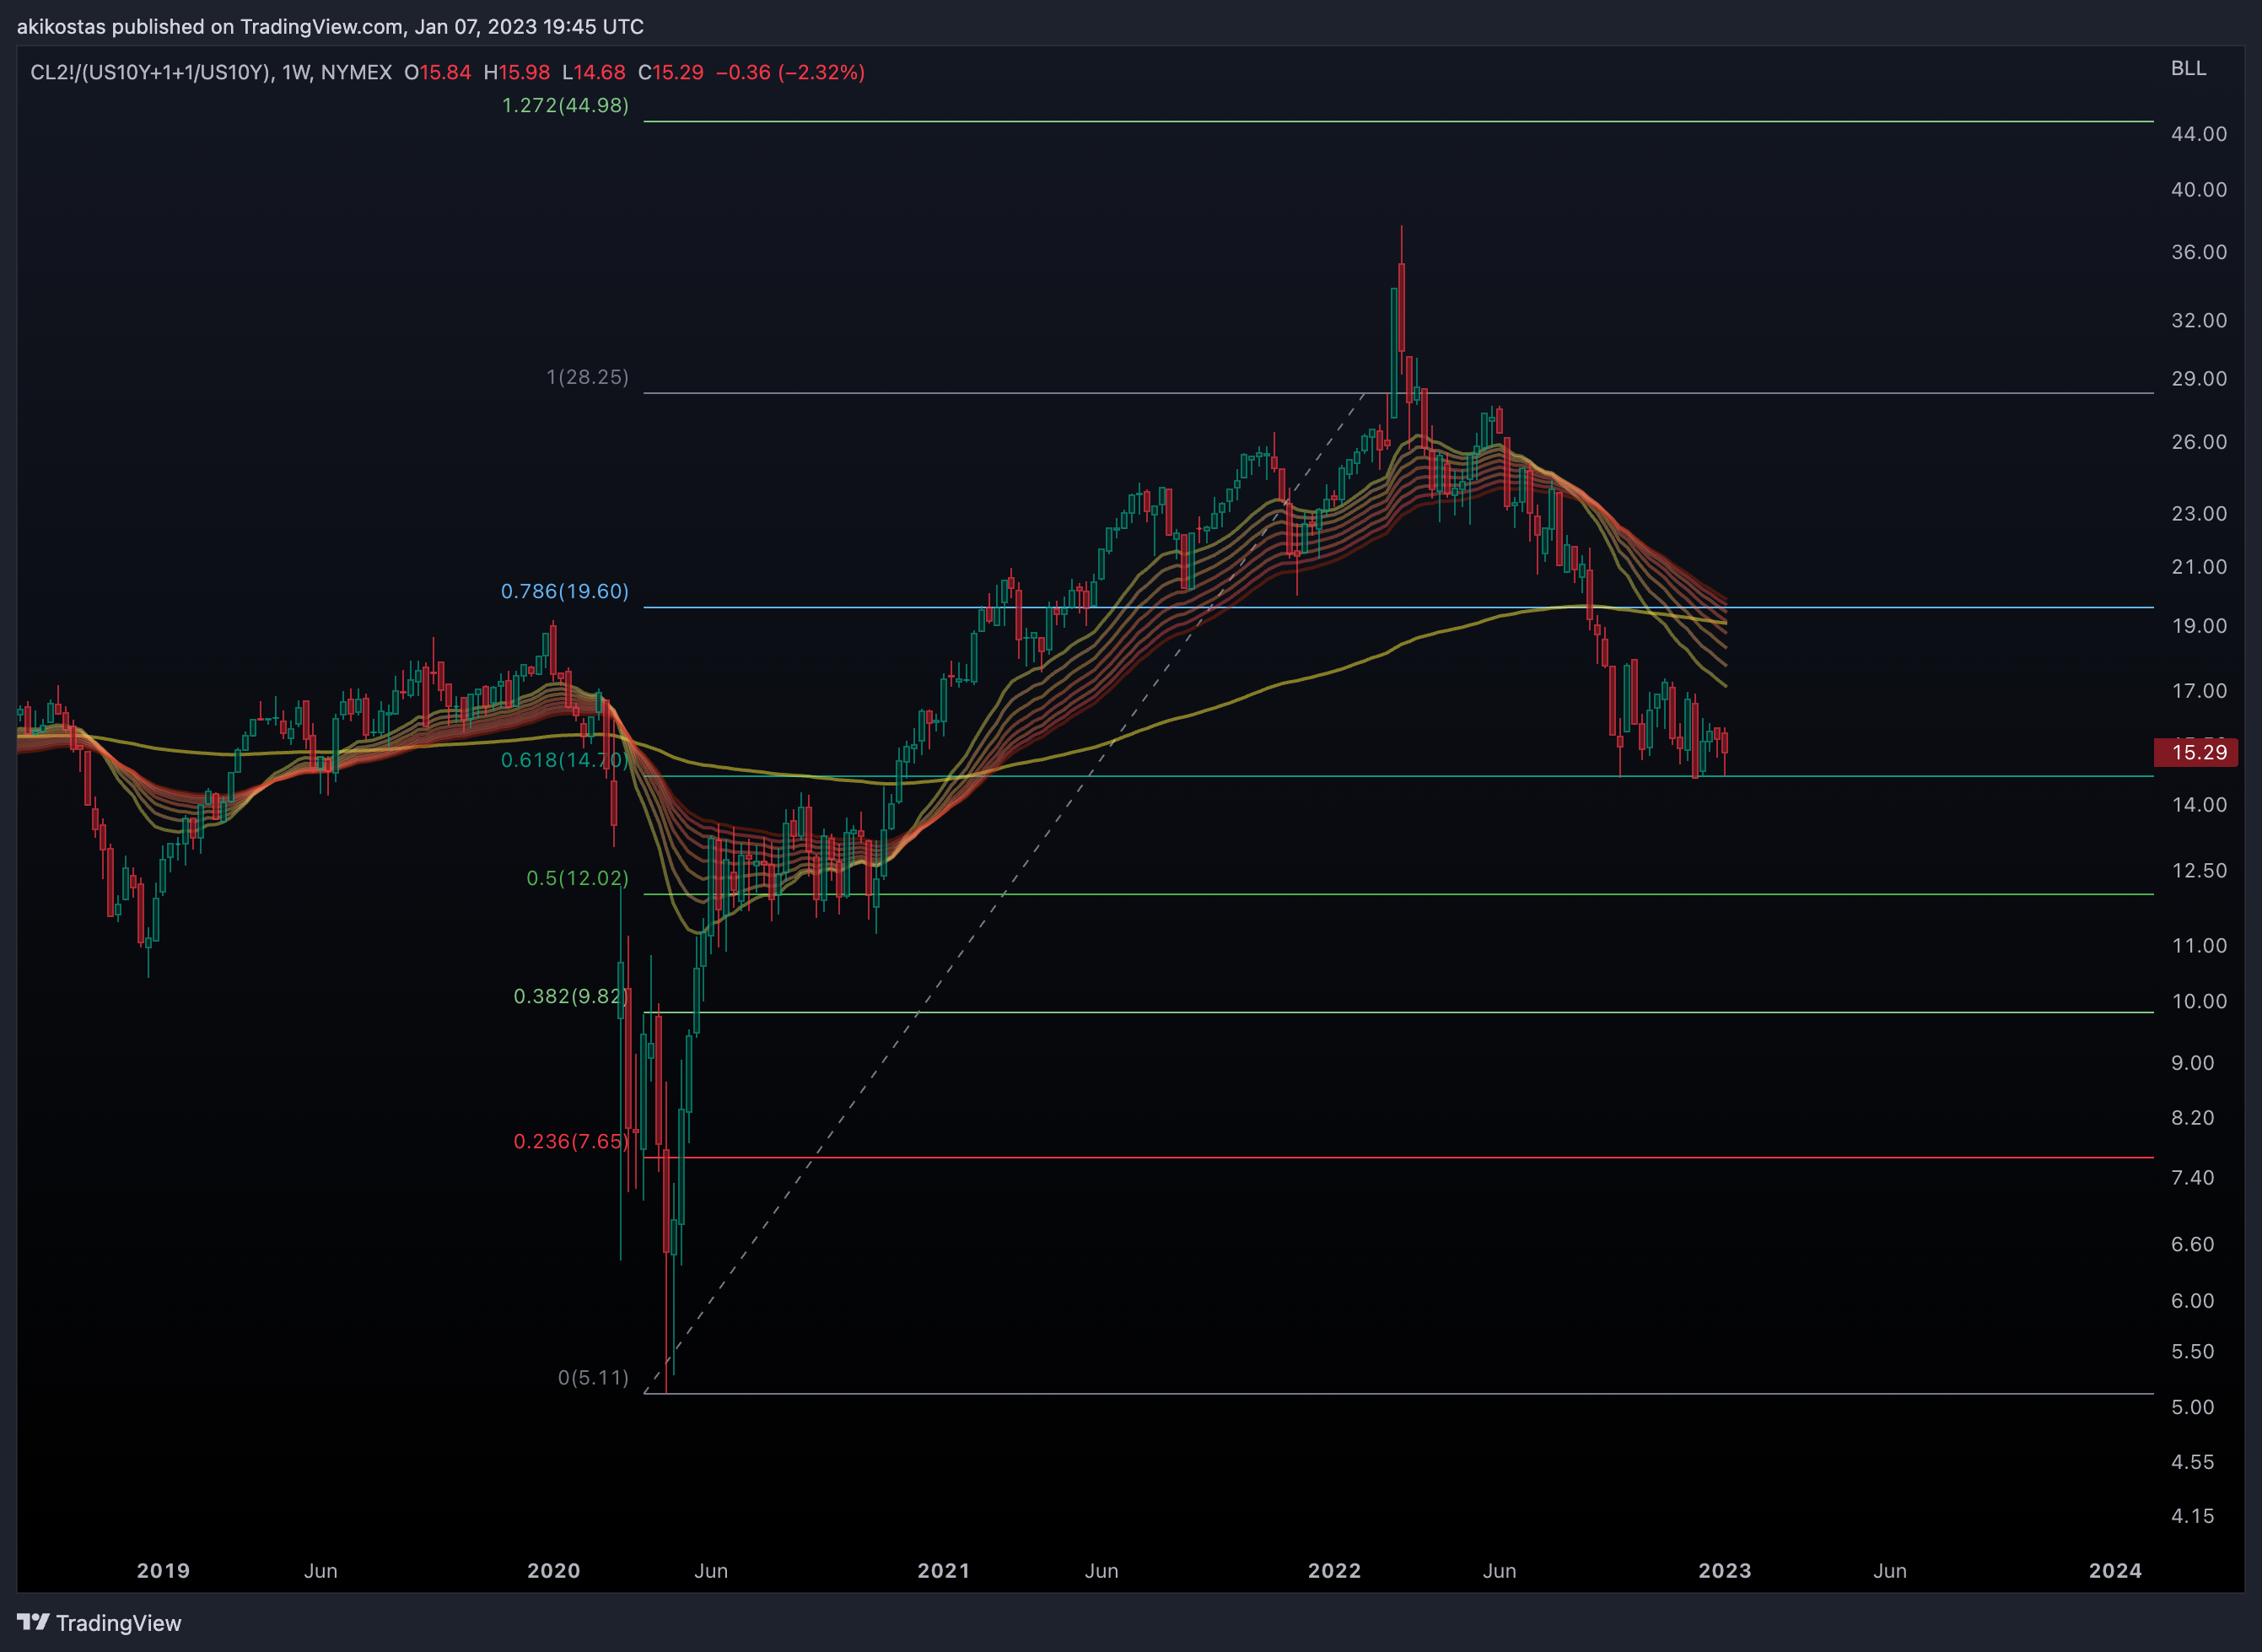Click the 19.00 price axis label
Image resolution: width=2262 pixels, height=1652 pixels.
2199,626
